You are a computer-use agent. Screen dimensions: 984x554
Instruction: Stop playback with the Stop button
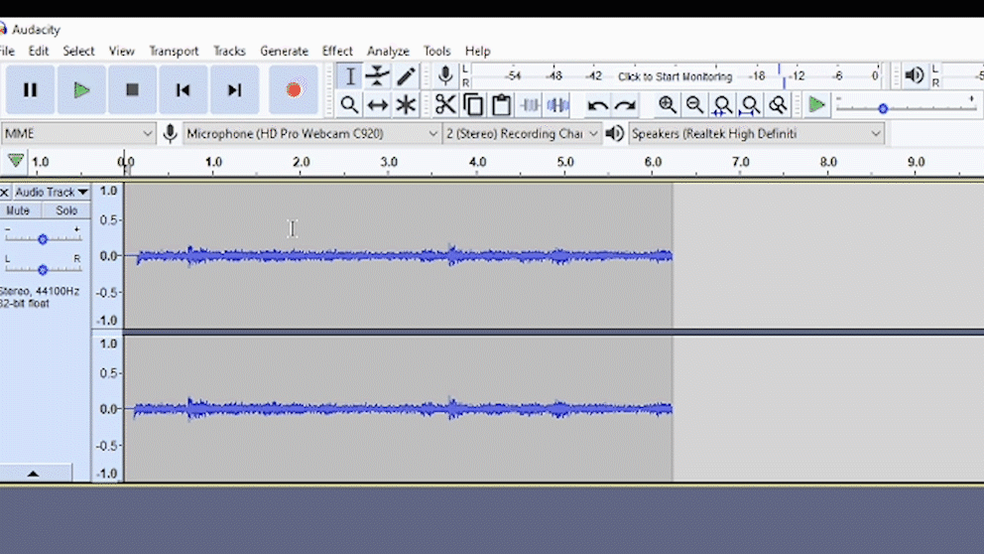pos(132,89)
